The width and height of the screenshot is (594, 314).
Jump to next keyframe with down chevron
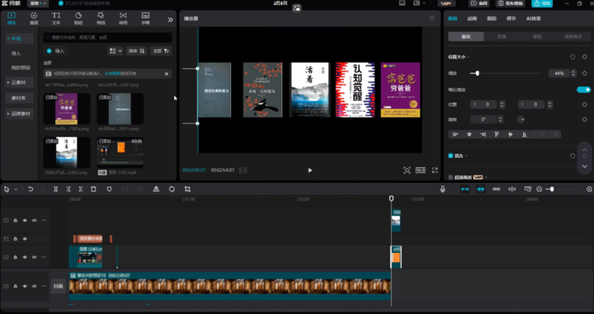[x=585, y=166]
